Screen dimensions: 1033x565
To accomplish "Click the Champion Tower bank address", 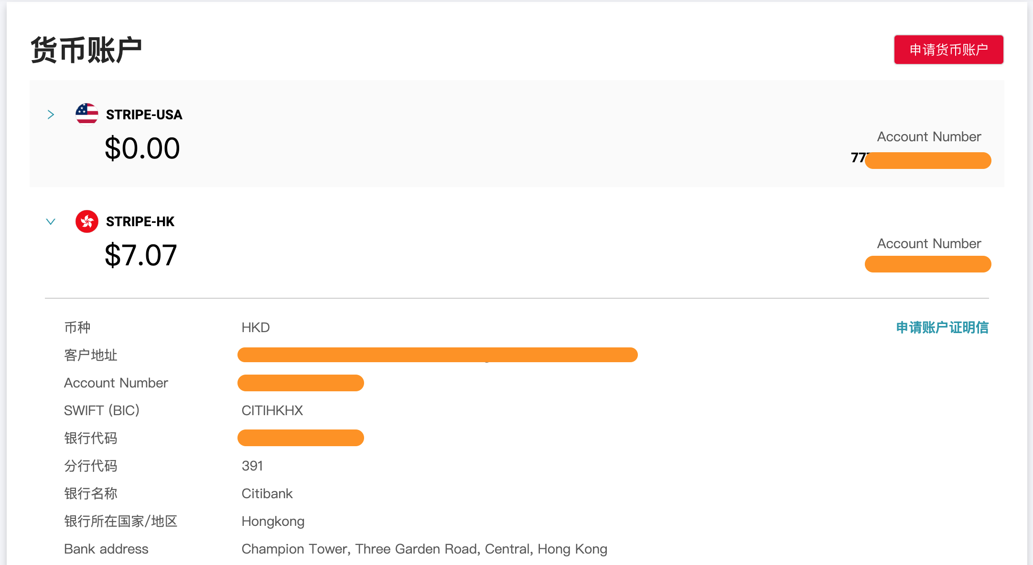I will point(424,549).
